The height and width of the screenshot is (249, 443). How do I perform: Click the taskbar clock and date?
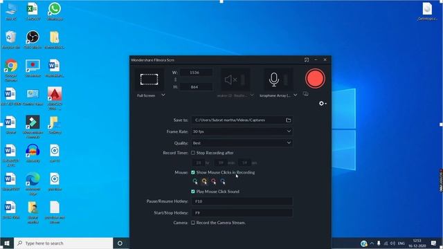coord(417,243)
